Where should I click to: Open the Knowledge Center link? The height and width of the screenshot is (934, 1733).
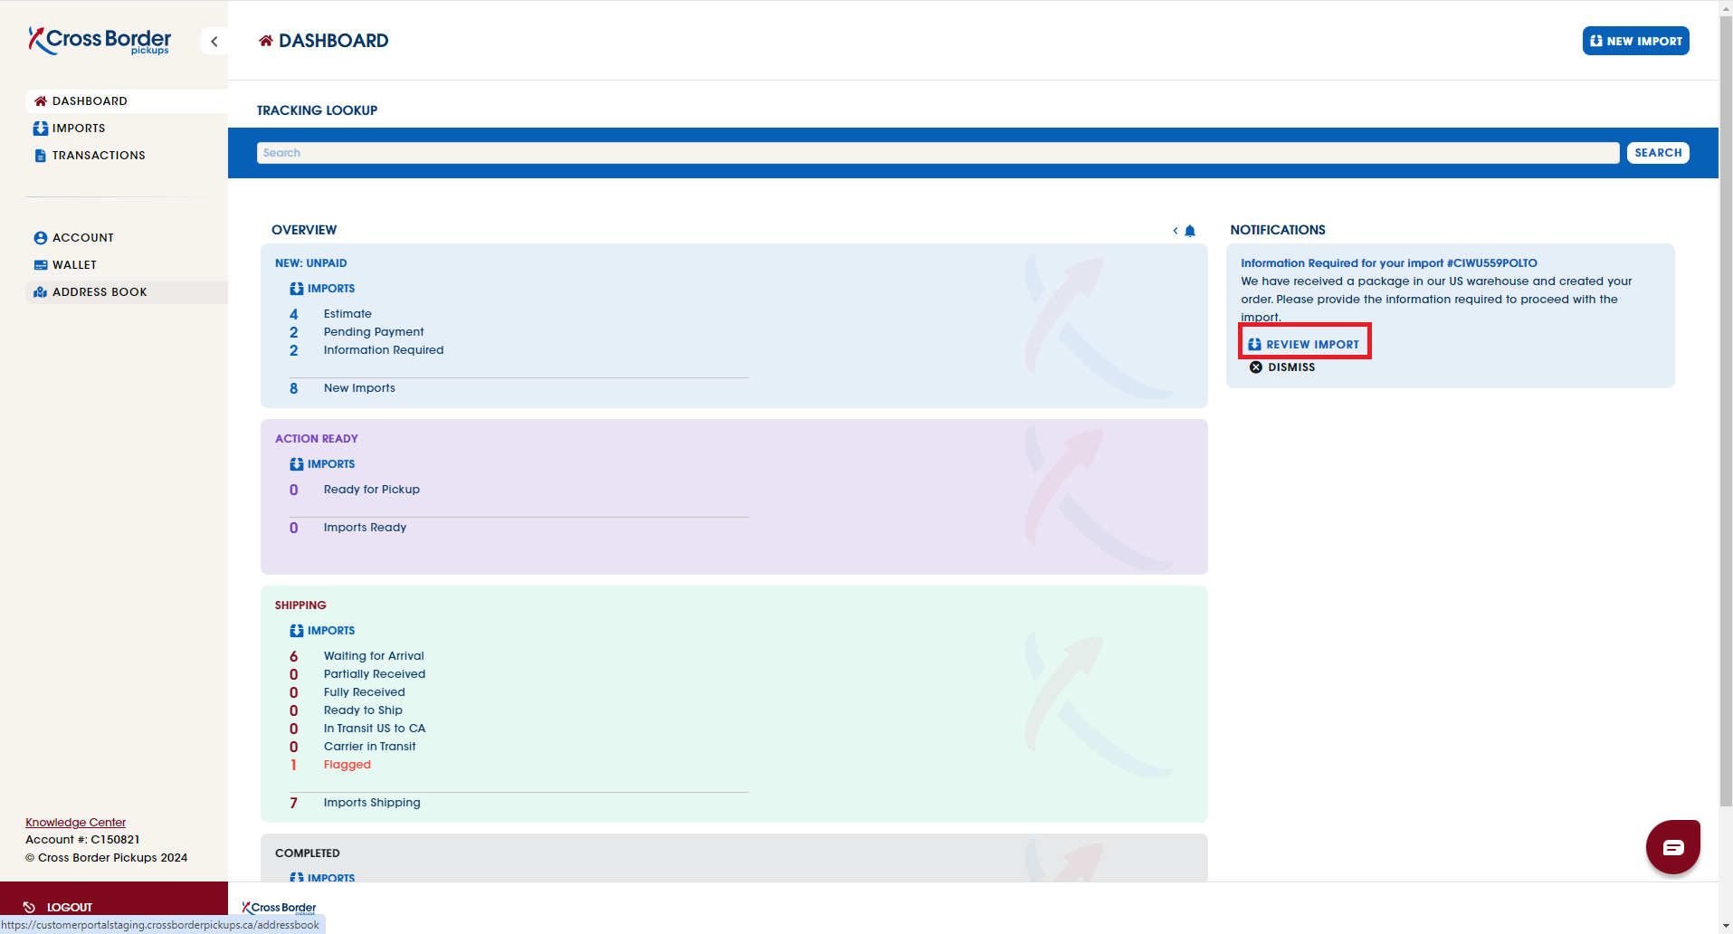click(x=75, y=823)
